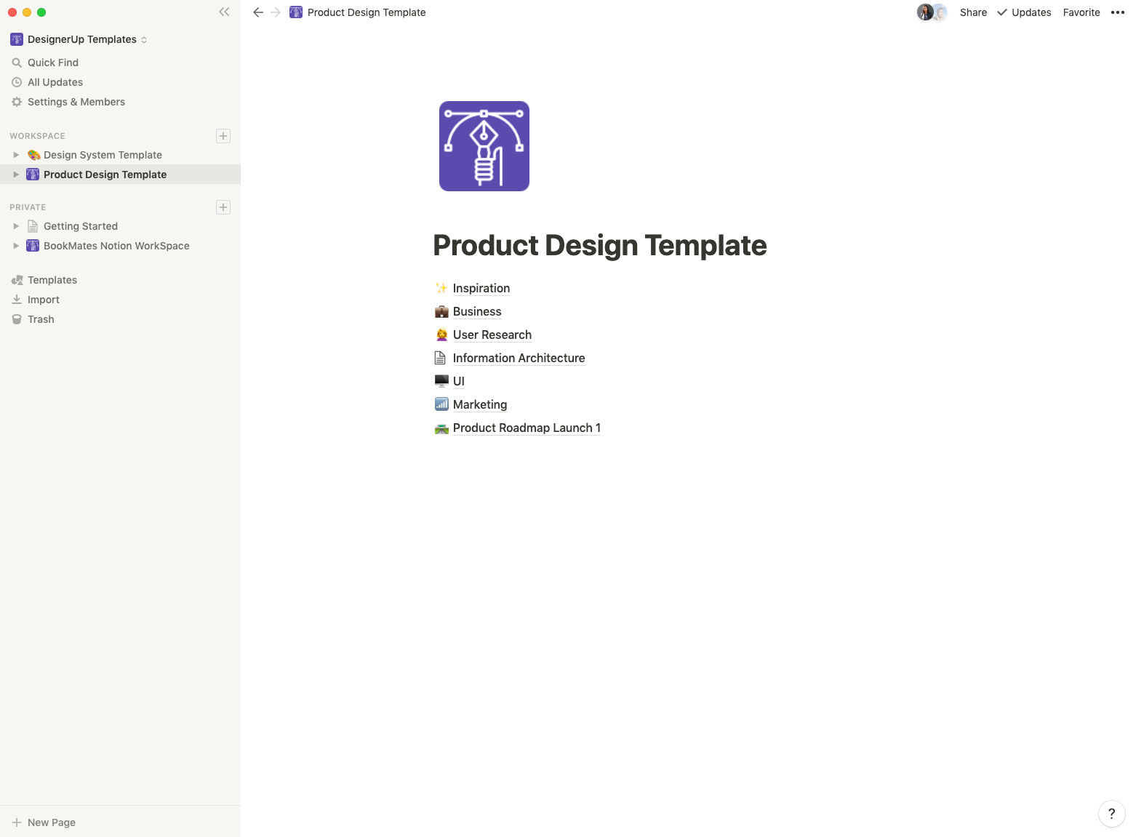1136x837 pixels.
Task: Go forward with the right arrow
Action: pos(276,12)
